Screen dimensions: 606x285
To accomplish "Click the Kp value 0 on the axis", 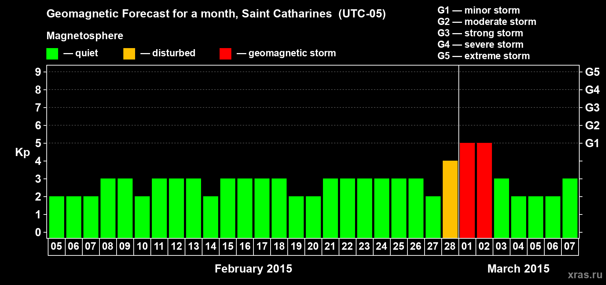I will [x=38, y=232].
